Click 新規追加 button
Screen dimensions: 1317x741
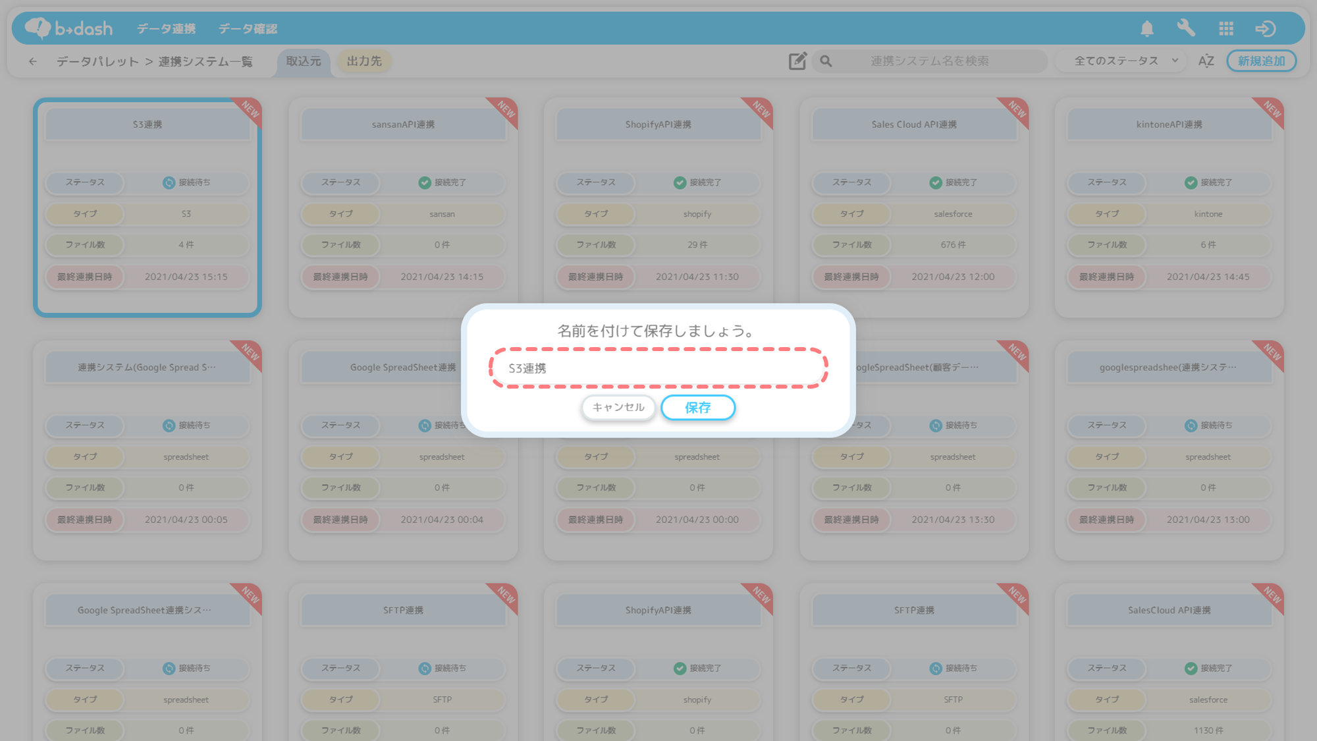pyautogui.click(x=1261, y=61)
